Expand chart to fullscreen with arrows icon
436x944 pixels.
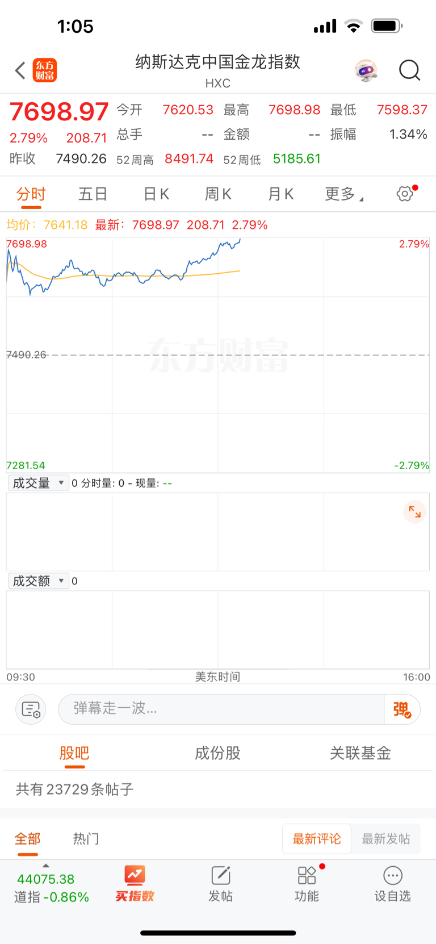[415, 512]
